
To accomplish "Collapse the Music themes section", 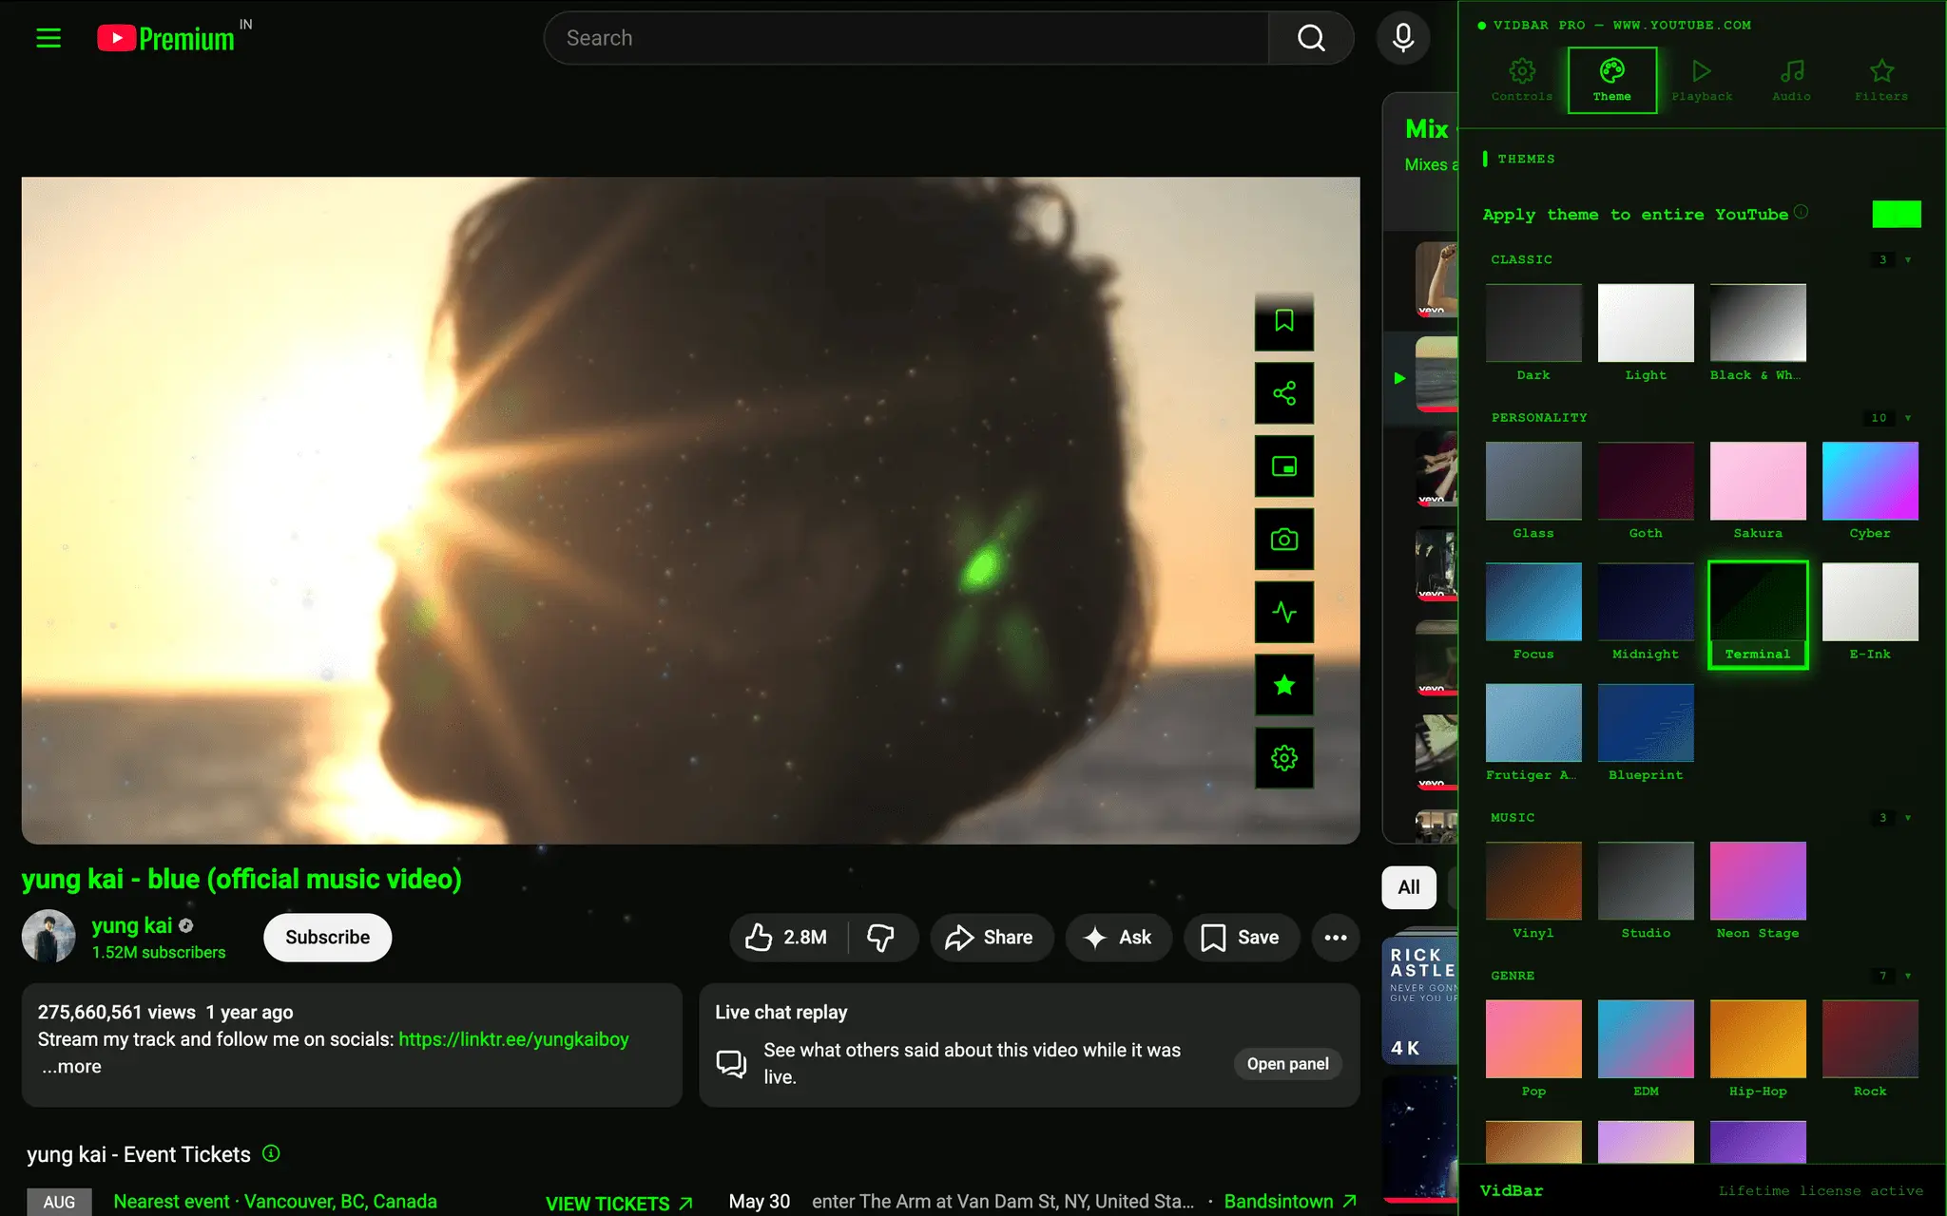I will pyautogui.click(x=1908, y=818).
